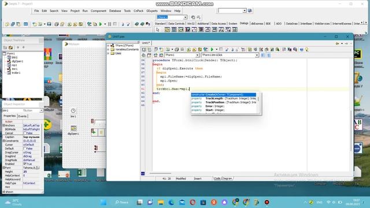Screen dimensions: 370x208
Task: Click the Height property value 25
Action: [32, 172]
